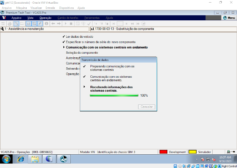This screenshot has width=237, height=168.
Task: Open the Cartão de tarefas menu
Action: (68, 18)
